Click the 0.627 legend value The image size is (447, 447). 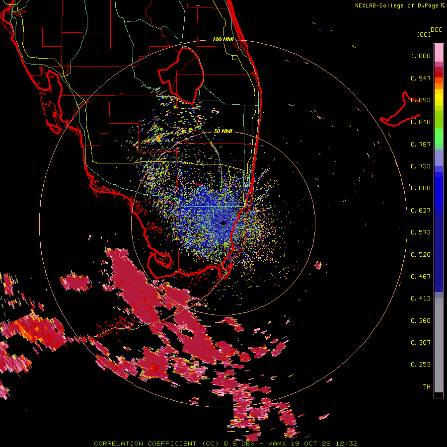pos(421,211)
